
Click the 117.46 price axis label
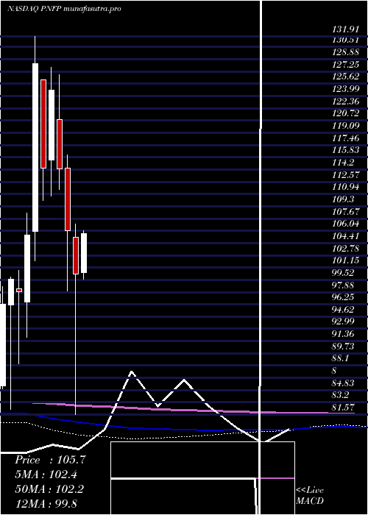(345, 138)
